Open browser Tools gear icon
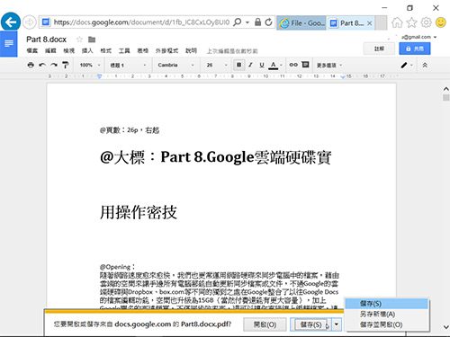This screenshot has height=337, width=450. pyautogui.click(x=426, y=22)
